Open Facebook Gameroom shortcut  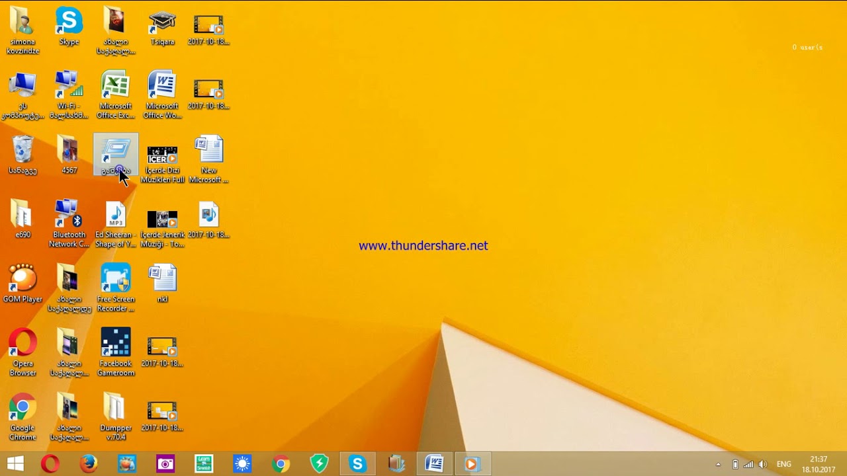click(116, 352)
